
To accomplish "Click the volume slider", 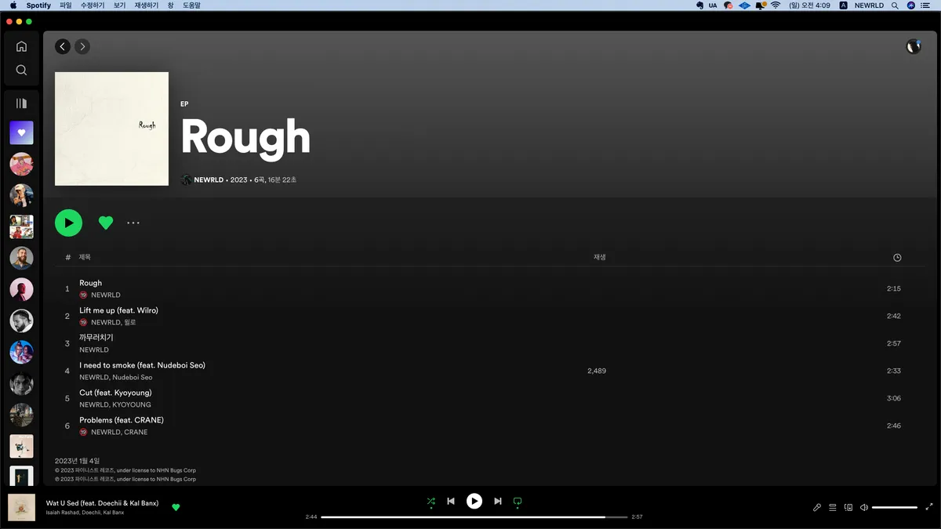I will click(894, 508).
